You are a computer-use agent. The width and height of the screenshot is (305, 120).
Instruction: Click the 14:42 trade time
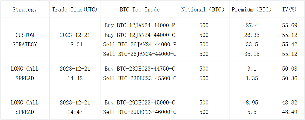coord(75,78)
